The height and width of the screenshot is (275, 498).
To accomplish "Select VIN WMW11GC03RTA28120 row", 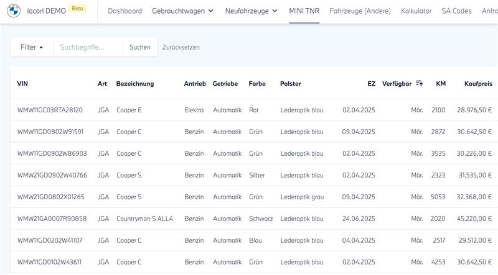I will (x=50, y=110).
